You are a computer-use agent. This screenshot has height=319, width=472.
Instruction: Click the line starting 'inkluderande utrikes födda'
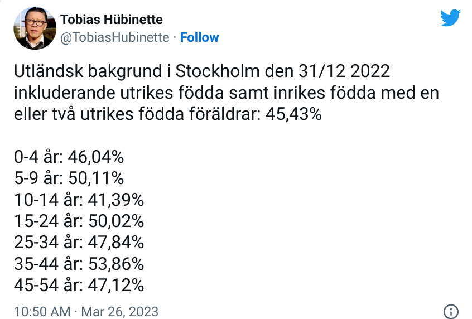[x=226, y=93]
